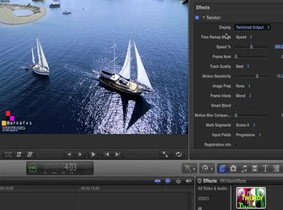Adjust the Motion Sensitivity slider

257,76
